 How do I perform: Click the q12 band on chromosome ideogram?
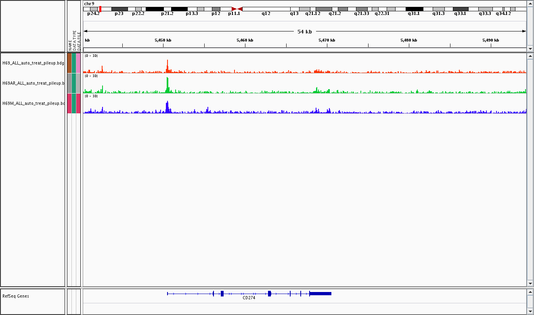(266, 9)
